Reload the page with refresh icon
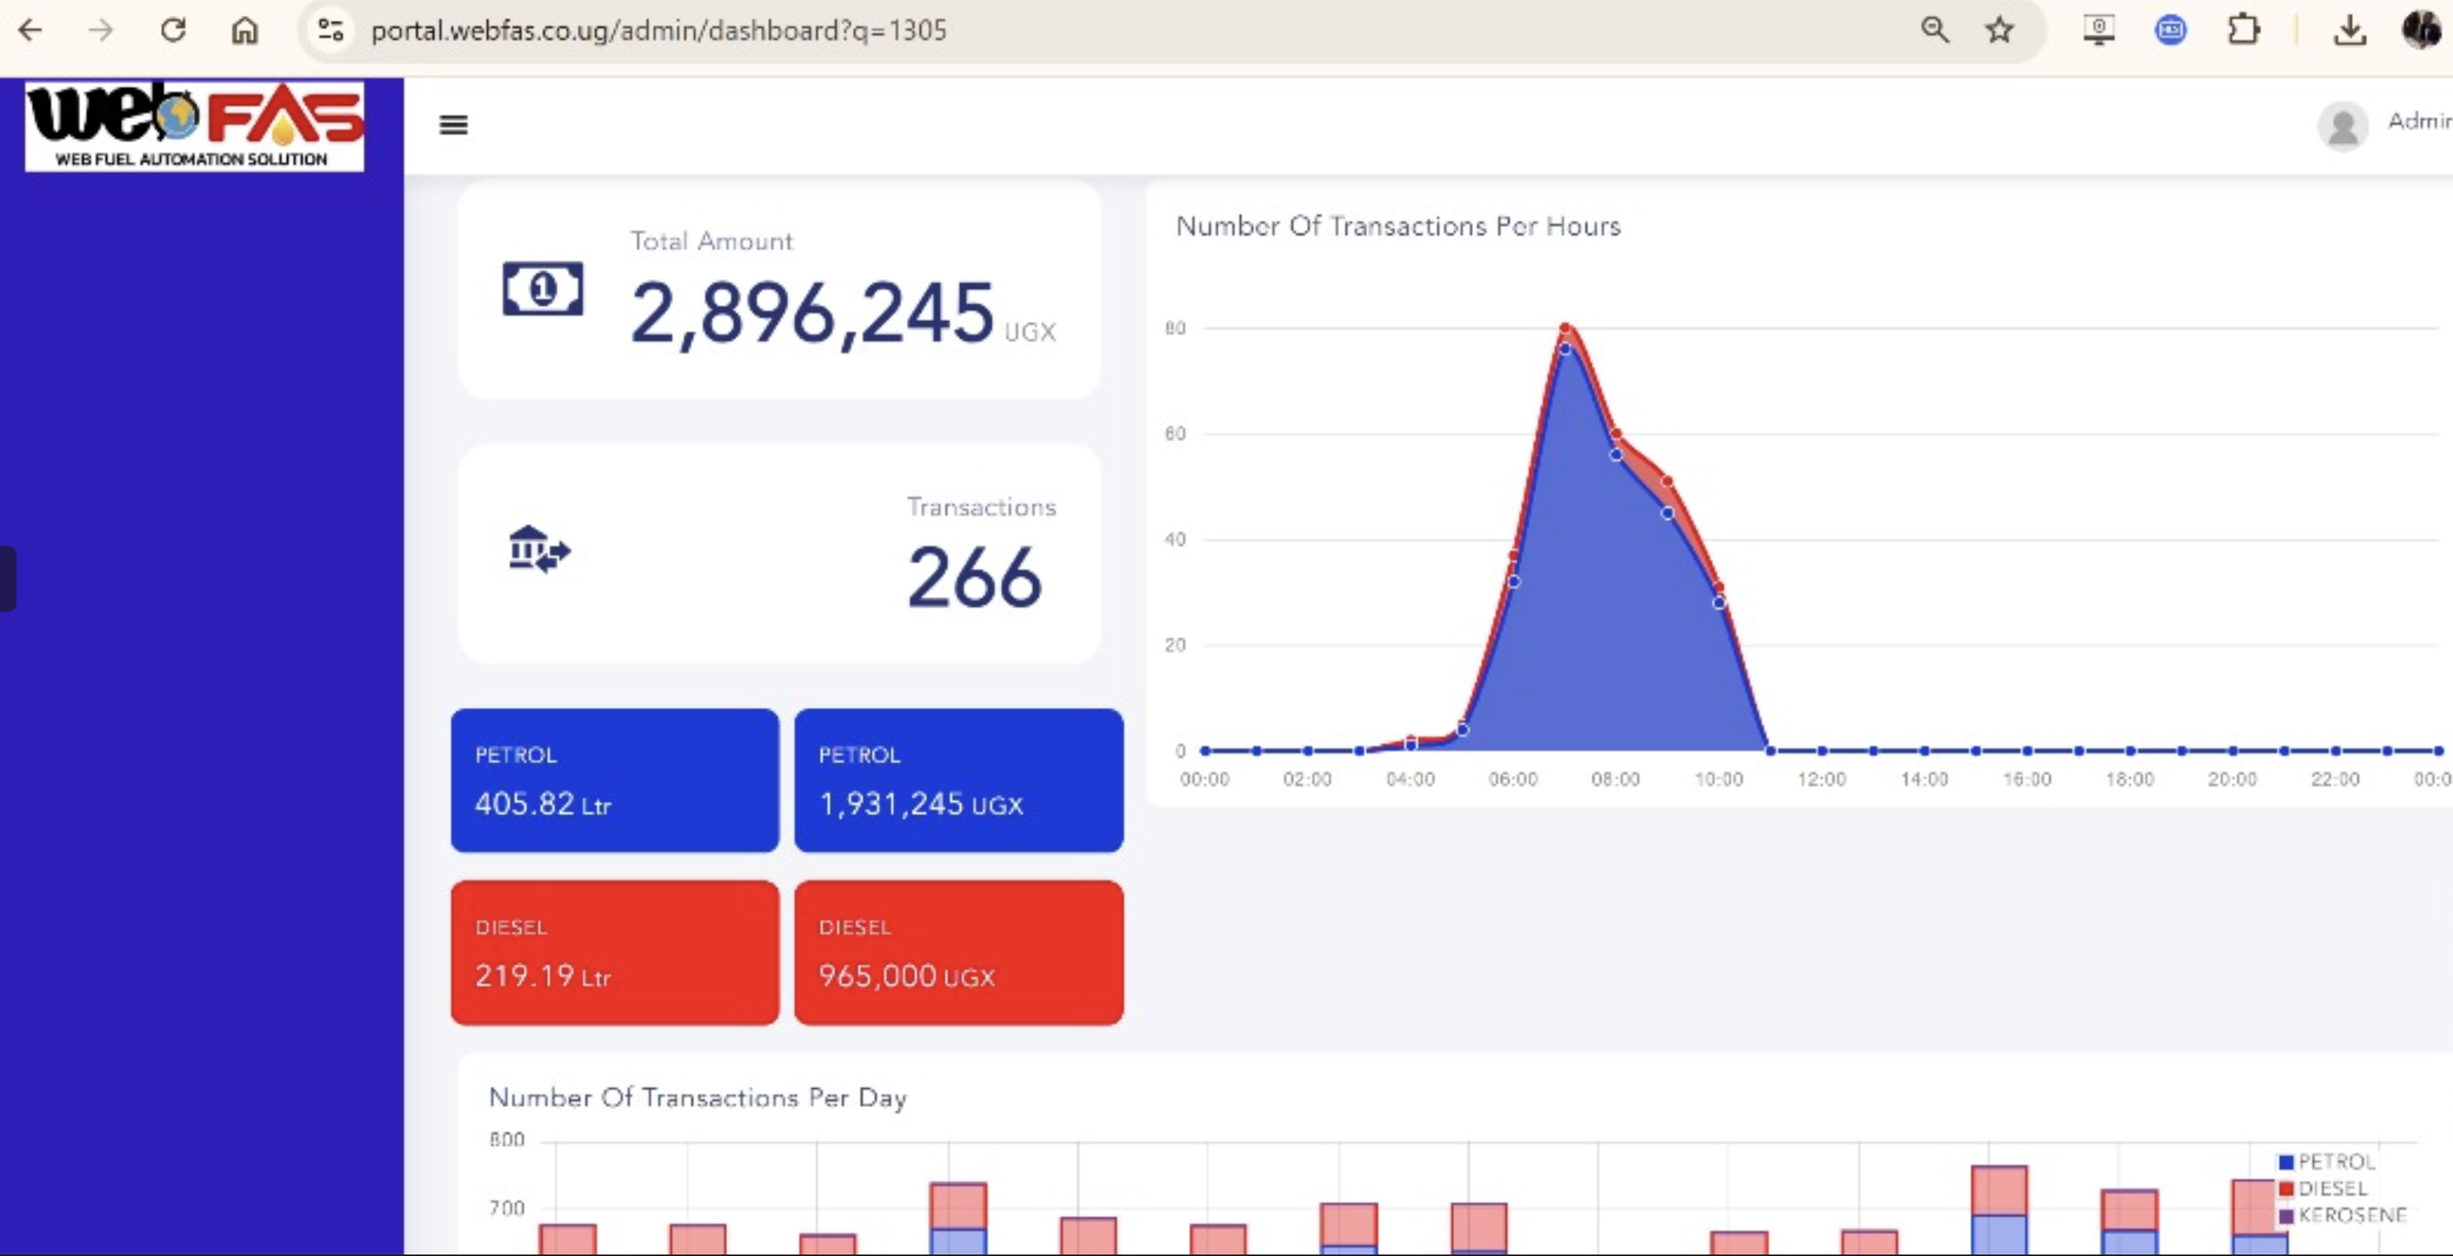 click(x=173, y=31)
